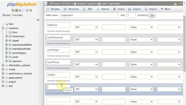Screen dimensions: 186x105
Task: Click footermenu table icon
Action: (x=10, y=36)
